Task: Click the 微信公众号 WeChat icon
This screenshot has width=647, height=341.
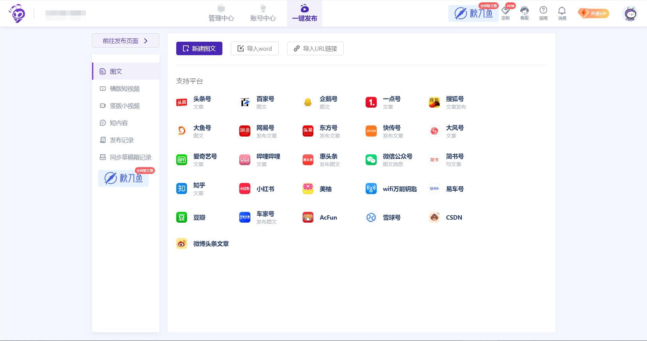Action: 371,160
